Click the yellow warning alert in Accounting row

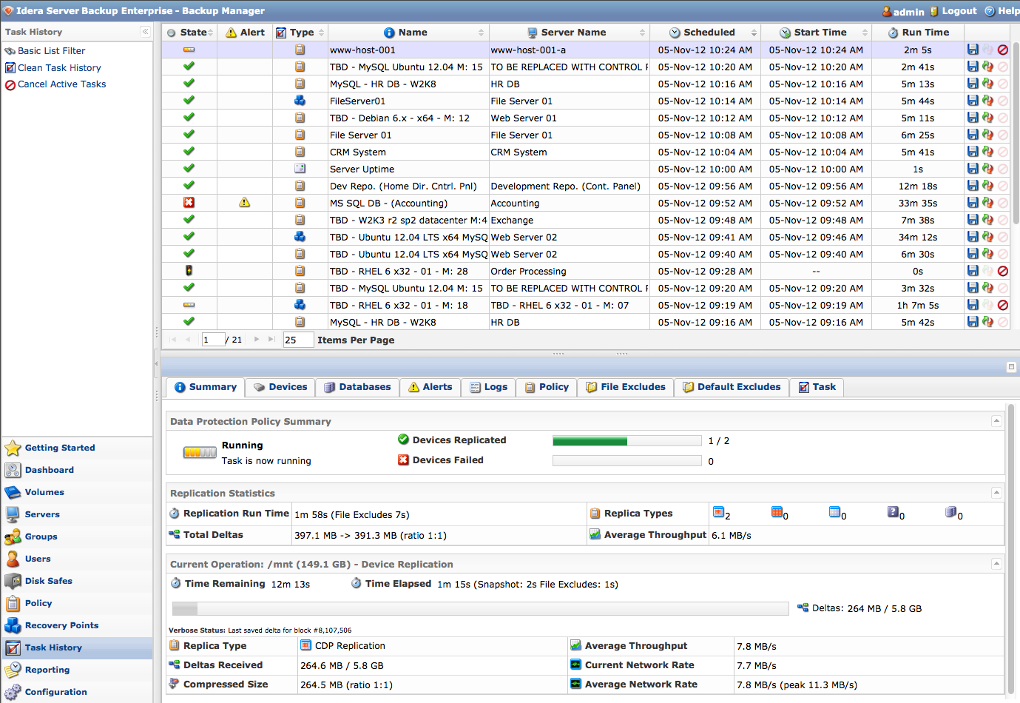coord(245,202)
